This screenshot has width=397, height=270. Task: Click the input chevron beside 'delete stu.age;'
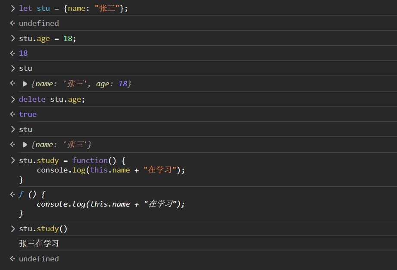click(x=13, y=99)
